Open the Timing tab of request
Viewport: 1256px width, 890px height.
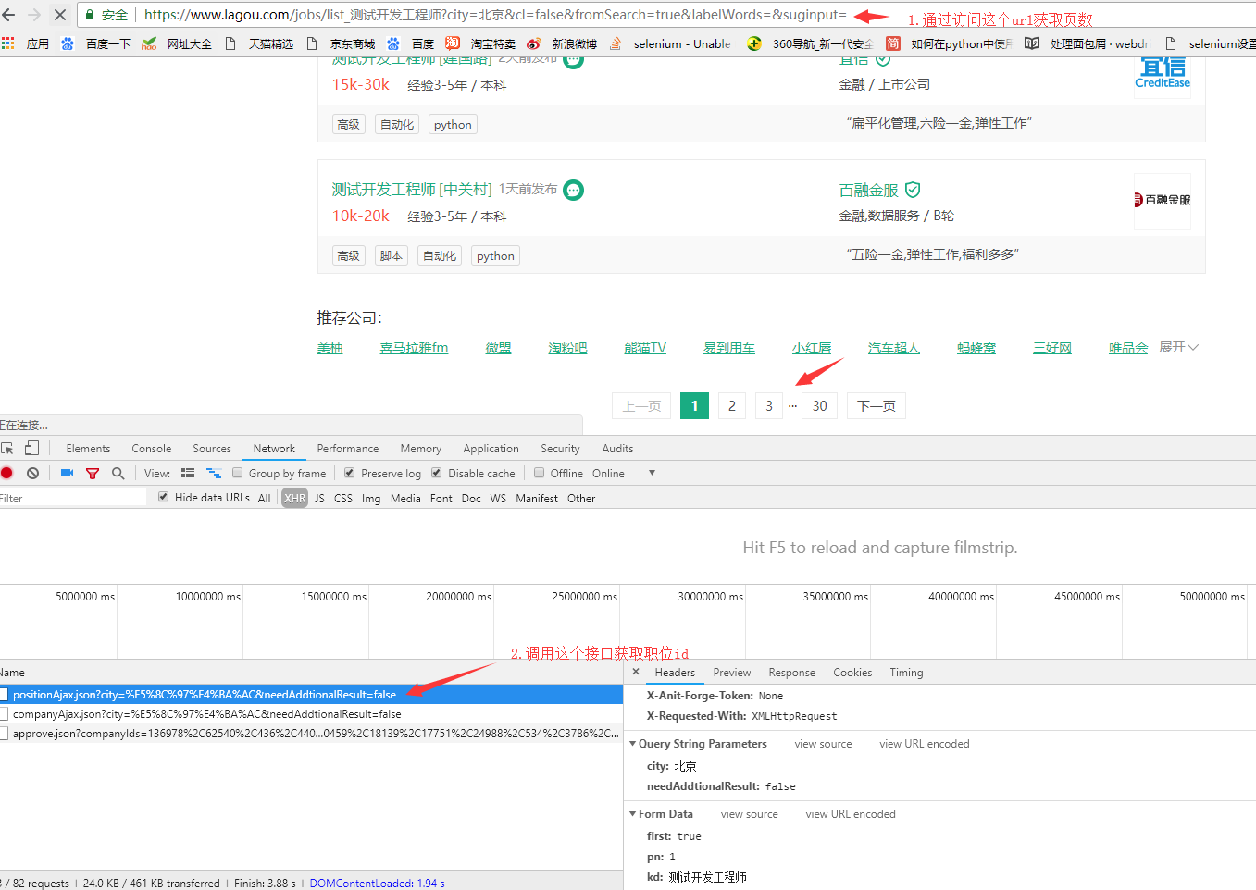coord(906,673)
